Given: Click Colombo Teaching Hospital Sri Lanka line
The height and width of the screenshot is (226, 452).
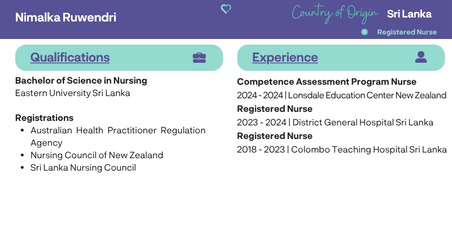Looking at the screenshot, I should [x=342, y=149].
